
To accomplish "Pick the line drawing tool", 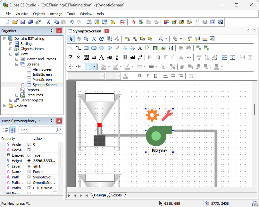I will point(71,48).
